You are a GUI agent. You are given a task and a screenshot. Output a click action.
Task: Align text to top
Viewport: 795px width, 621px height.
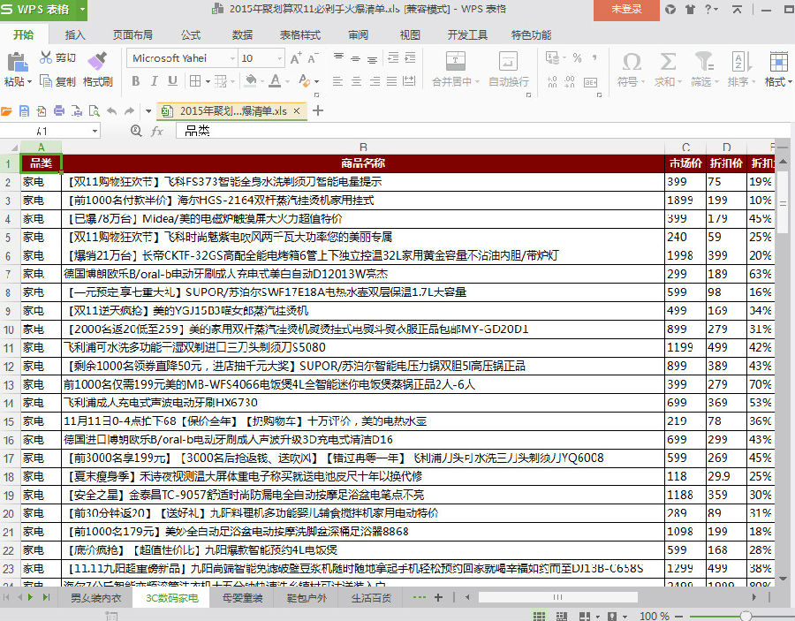click(x=338, y=57)
